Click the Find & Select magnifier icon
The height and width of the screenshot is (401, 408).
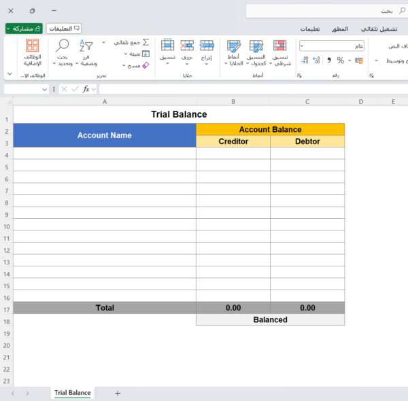[63, 46]
